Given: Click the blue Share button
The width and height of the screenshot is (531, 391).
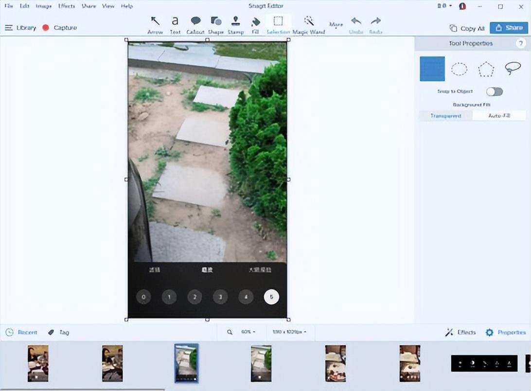Looking at the screenshot, I should click(509, 28).
